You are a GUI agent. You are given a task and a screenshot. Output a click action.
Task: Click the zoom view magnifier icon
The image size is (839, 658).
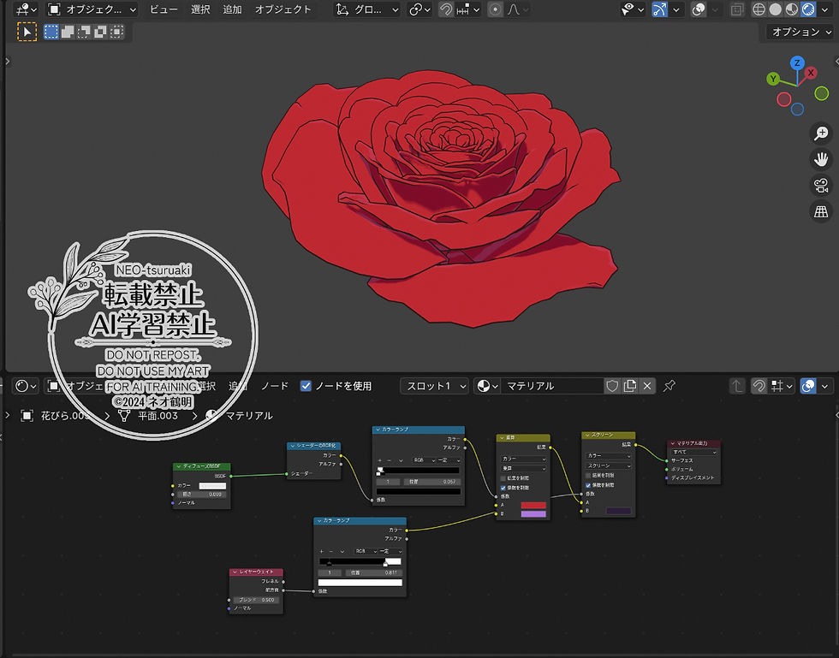pos(821,133)
